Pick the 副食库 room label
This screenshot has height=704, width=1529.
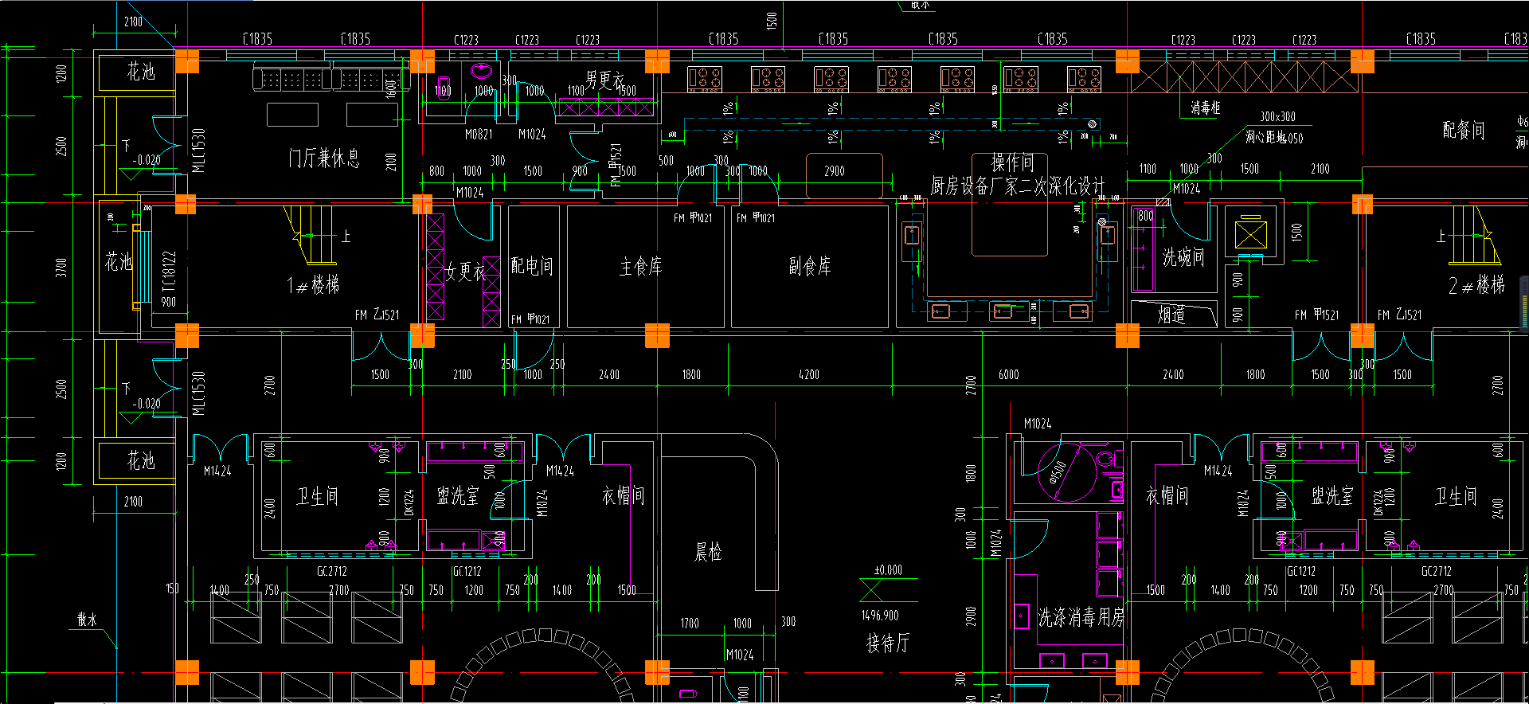pos(810,266)
